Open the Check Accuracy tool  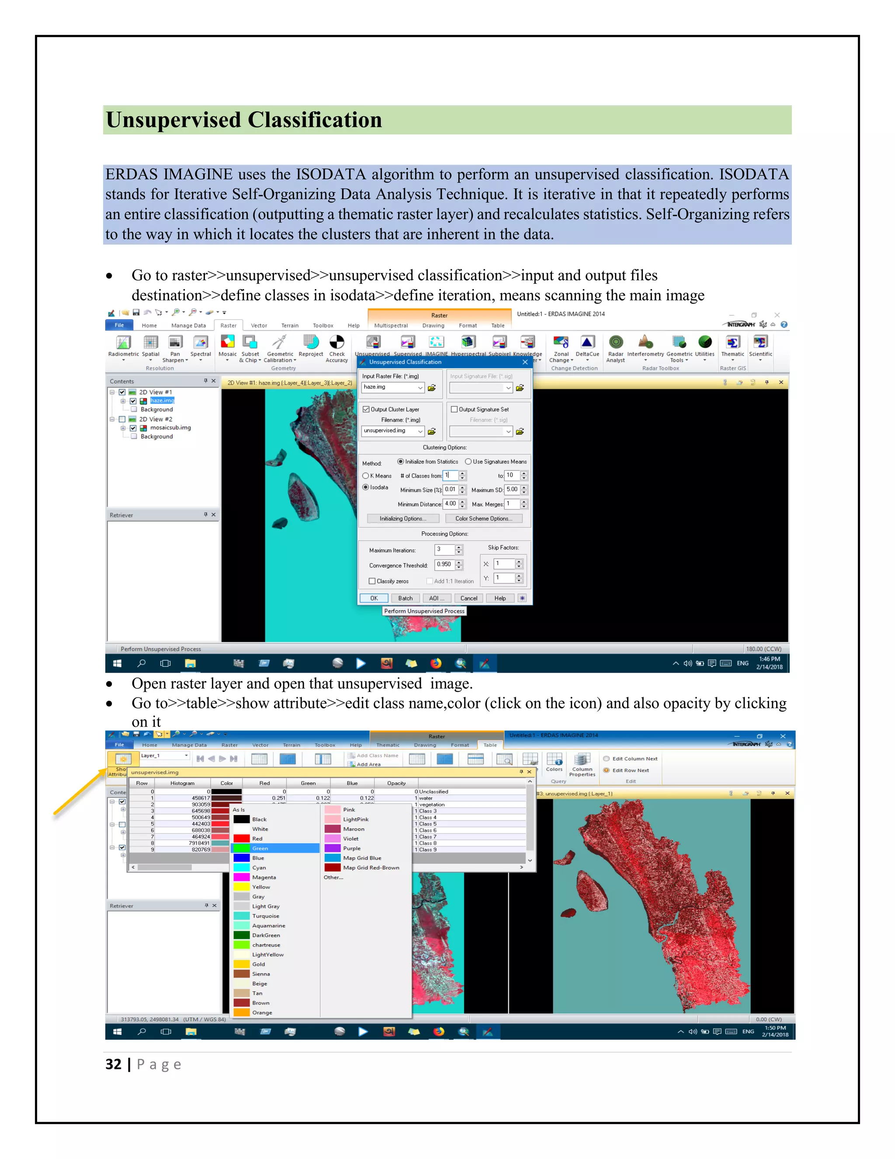[336, 342]
